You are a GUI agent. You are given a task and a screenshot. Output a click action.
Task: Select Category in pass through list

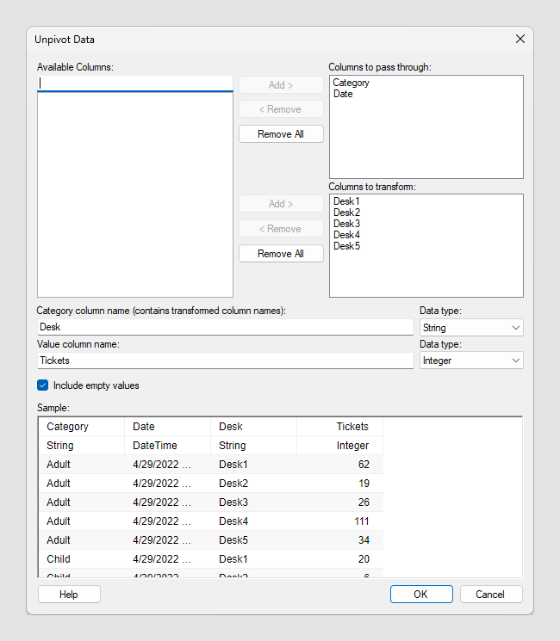[x=352, y=83]
